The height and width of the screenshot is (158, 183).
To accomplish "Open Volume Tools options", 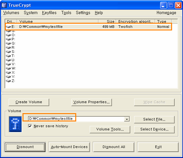I will coord(110,129).
